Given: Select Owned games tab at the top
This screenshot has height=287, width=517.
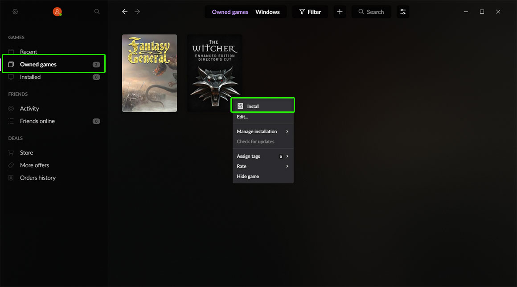Looking at the screenshot, I should point(230,12).
